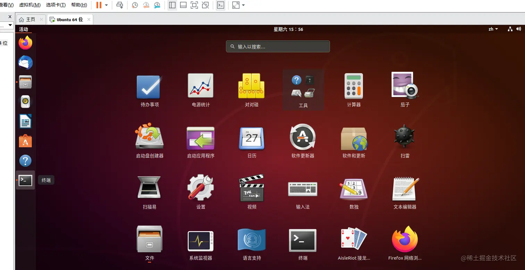Launch the 计算器 calculator
Image resolution: width=525 pixels, height=270 pixels.
(x=354, y=90)
